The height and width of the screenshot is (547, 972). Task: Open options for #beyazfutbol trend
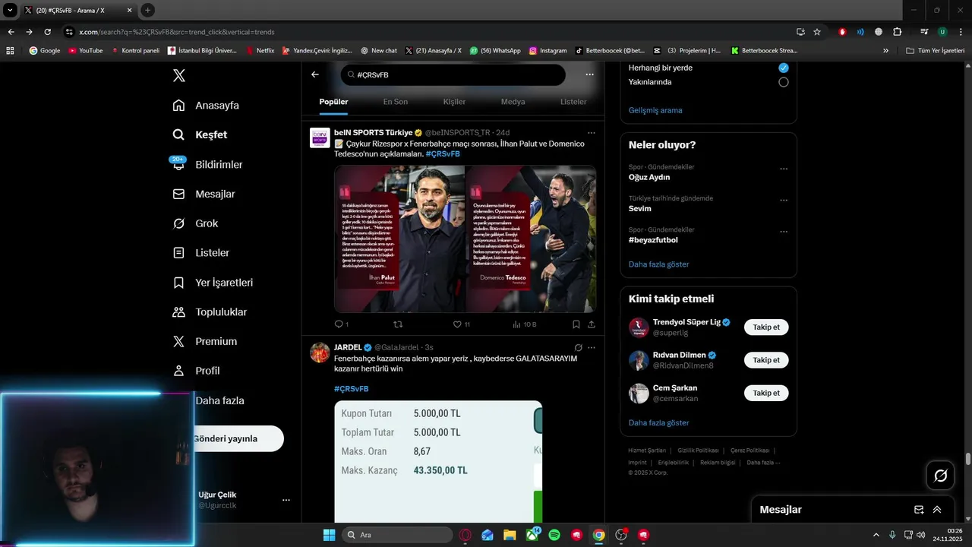click(x=784, y=232)
